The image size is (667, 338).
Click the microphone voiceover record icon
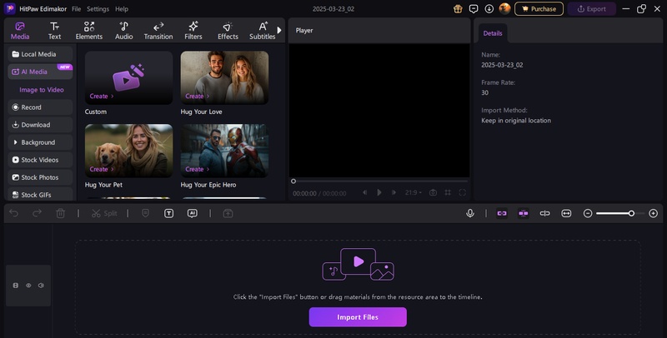pos(470,213)
